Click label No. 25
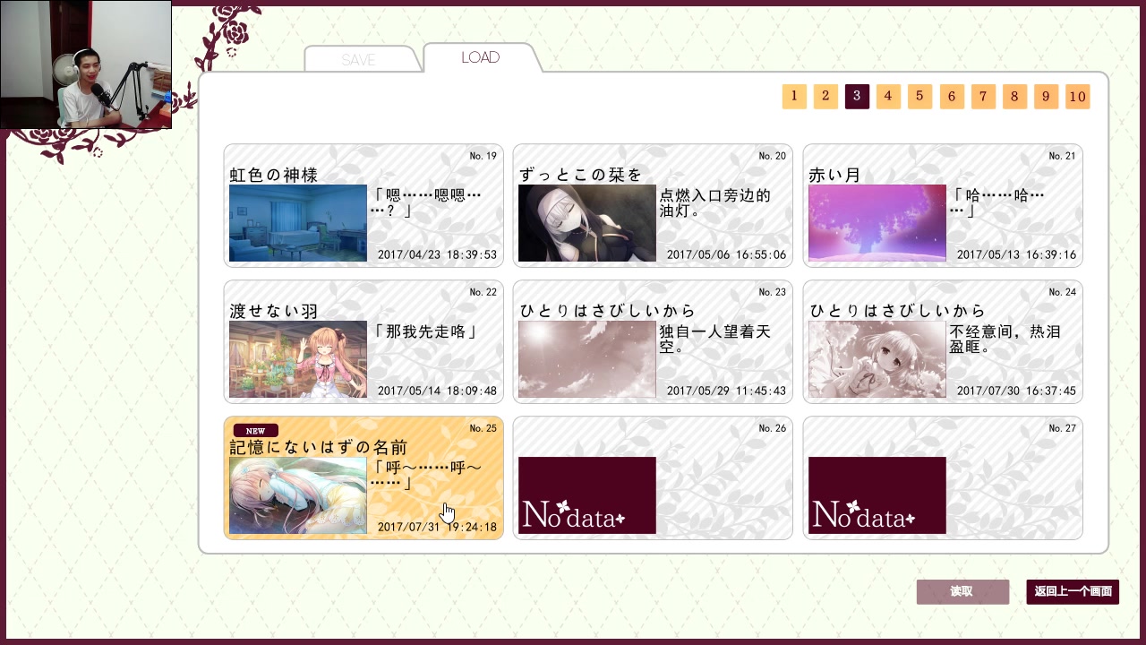Viewport: 1146px width, 645px height. pyautogui.click(x=483, y=428)
